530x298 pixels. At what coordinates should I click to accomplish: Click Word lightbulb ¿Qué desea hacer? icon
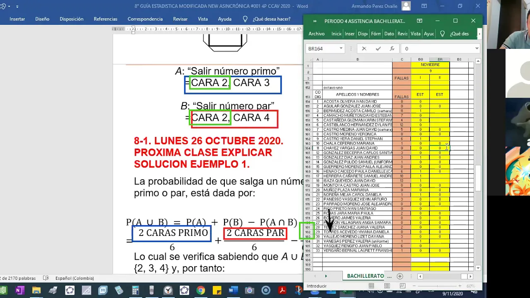245,19
